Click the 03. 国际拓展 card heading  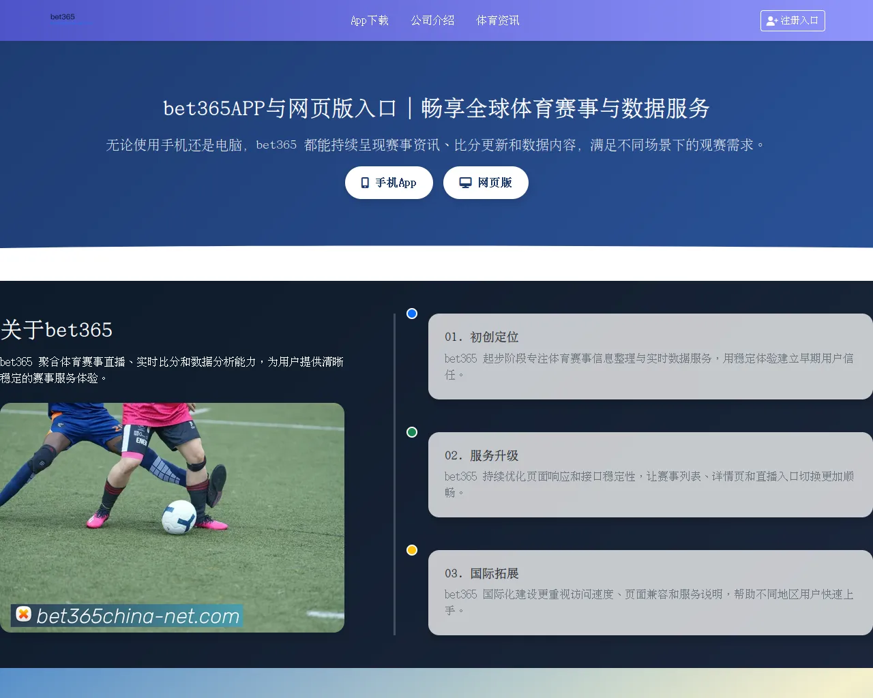[x=482, y=573]
